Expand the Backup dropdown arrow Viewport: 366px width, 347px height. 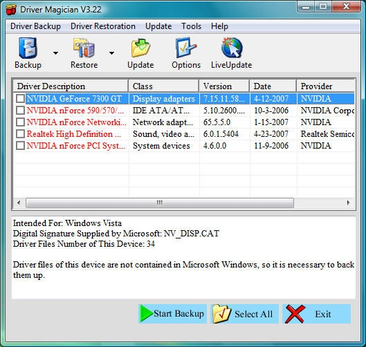[x=55, y=53]
